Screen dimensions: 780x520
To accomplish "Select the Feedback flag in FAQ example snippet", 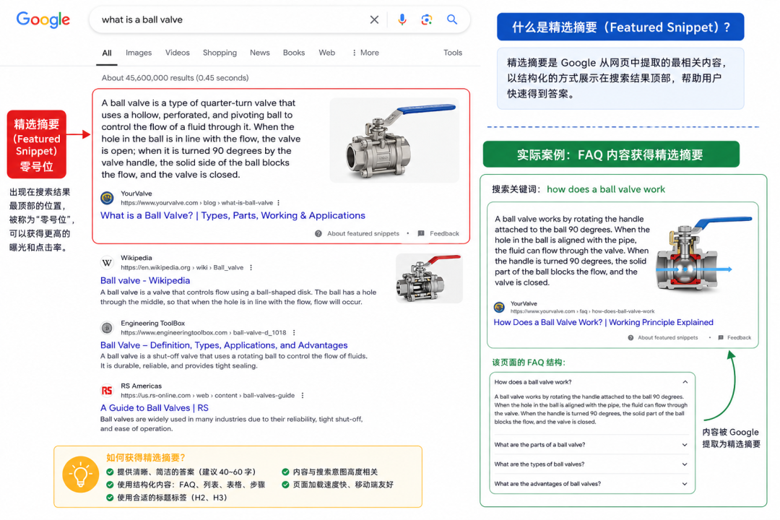I will (721, 337).
